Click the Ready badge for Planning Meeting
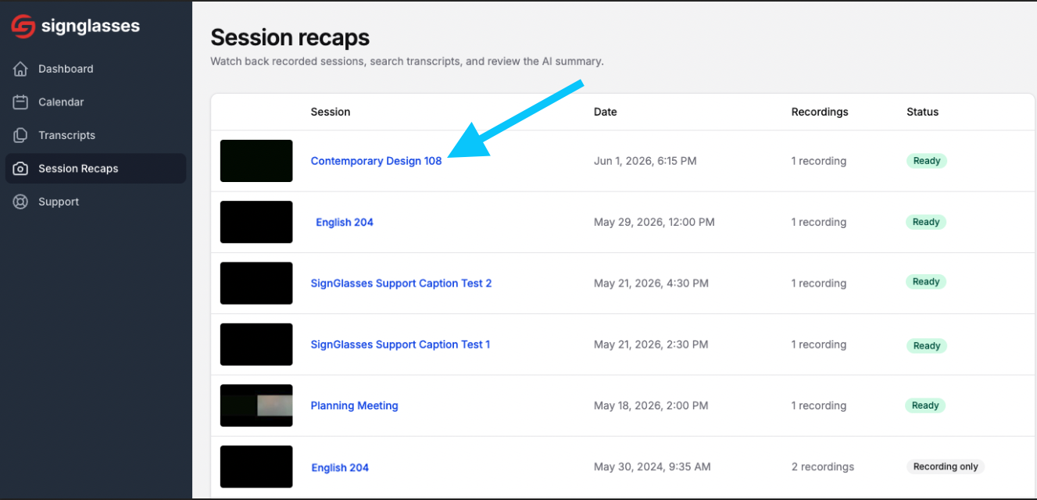The width and height of the screenshot is (1037, 500). tap(925, 405)
